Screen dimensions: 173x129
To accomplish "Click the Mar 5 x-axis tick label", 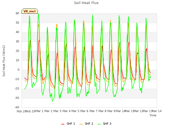I will 75,111.
